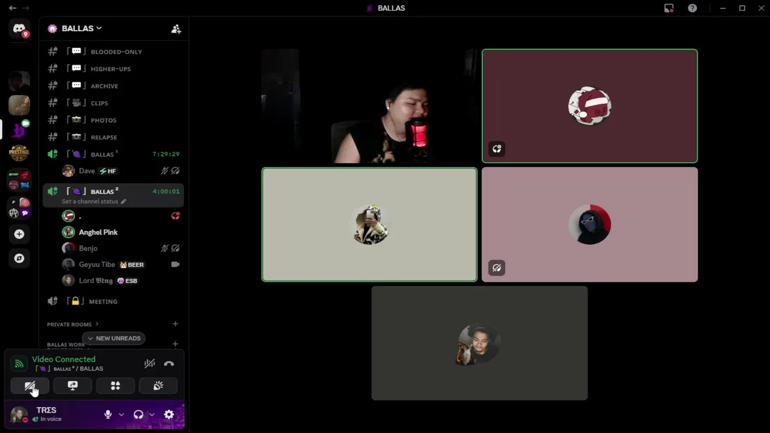Image resolution: width=770 pixels, height=433 pixels.
Task: Toggle camera on with the video button
Action: pos(30,385)
